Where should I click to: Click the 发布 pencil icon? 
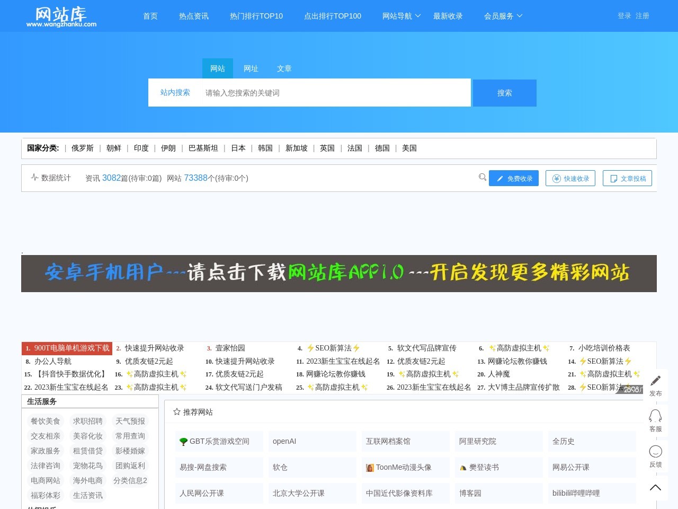656,380
